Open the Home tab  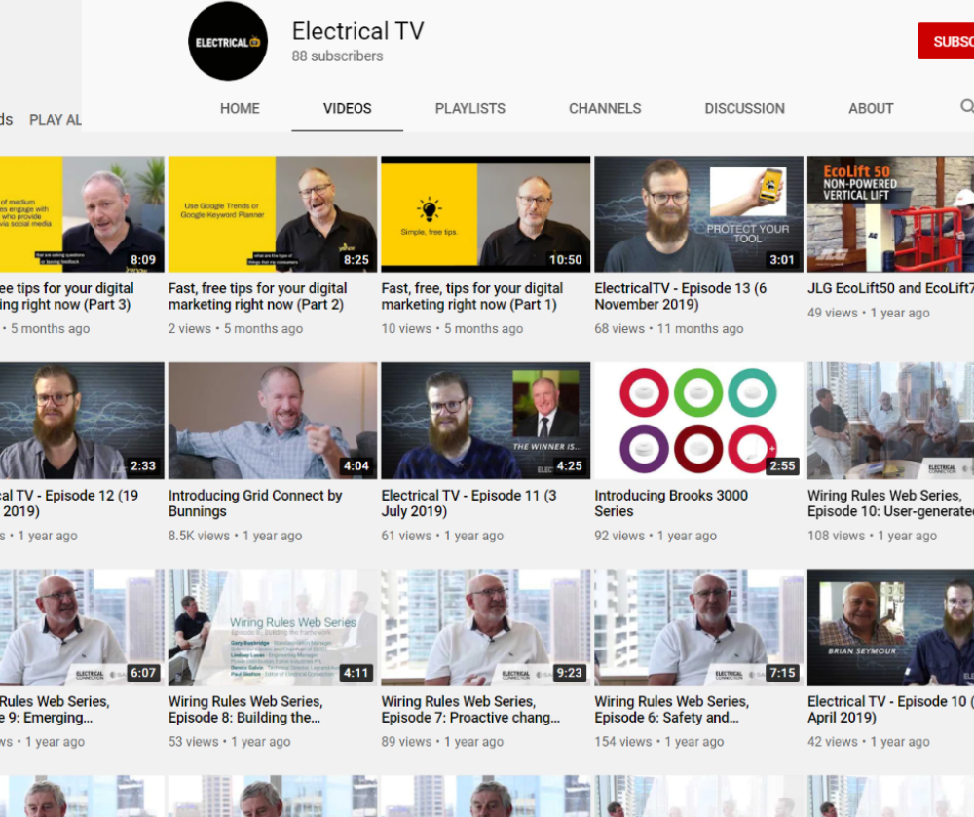240,109
